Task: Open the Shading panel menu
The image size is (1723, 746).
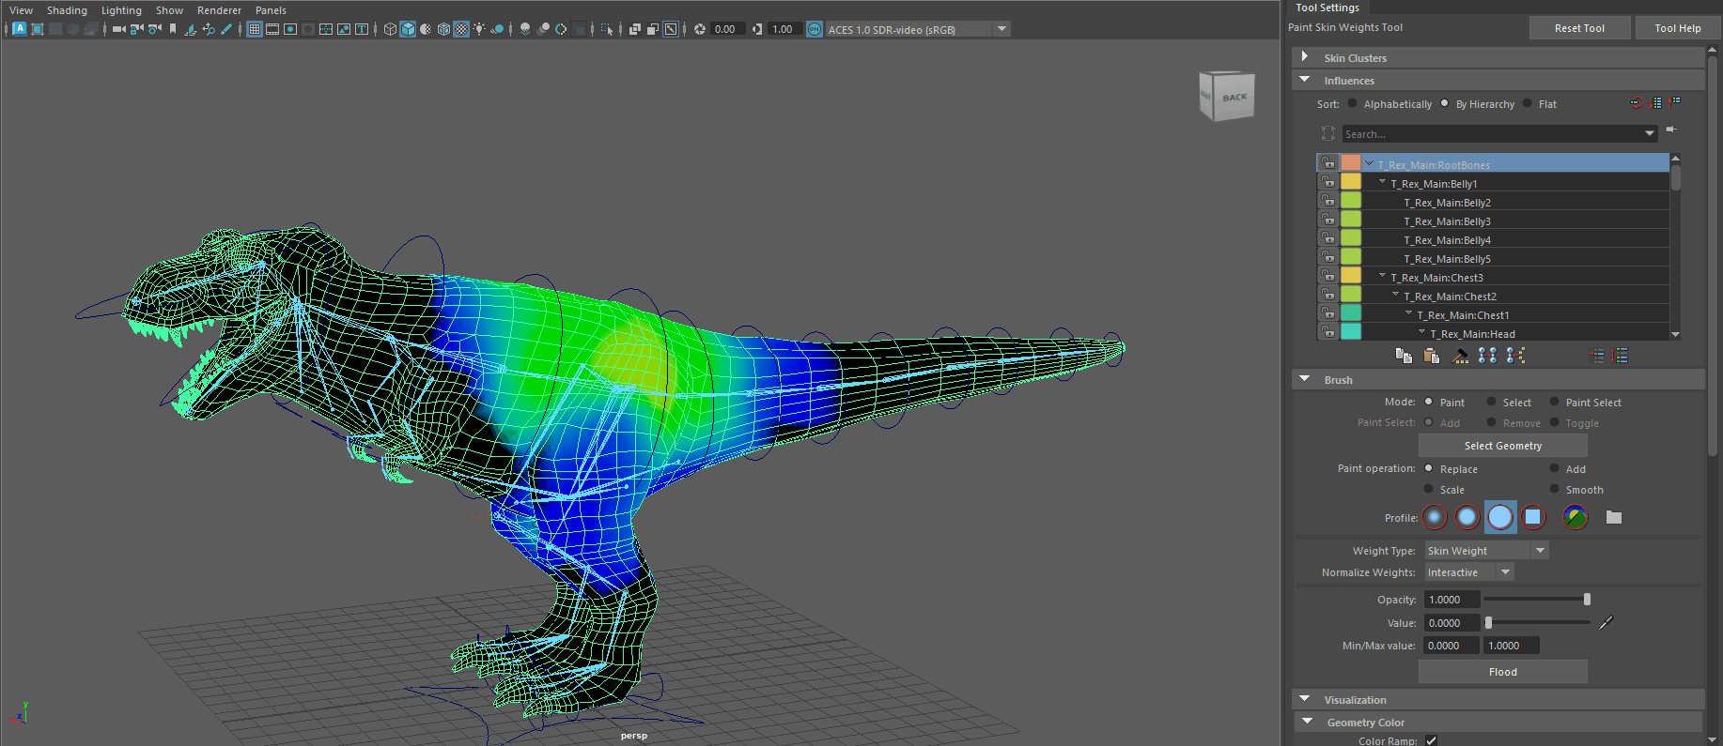Action: point(67,10)
